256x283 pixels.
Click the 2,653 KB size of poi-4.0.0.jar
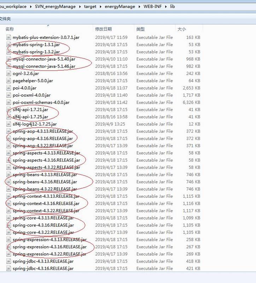[x=191, y=88]
